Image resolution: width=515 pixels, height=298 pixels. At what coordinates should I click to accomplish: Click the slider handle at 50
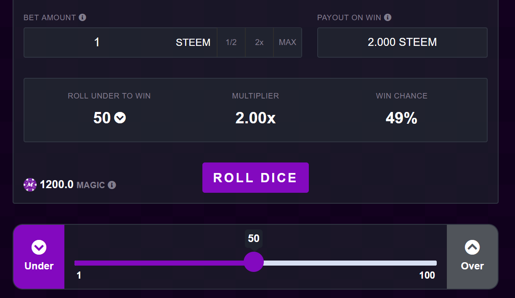(254, 262)
